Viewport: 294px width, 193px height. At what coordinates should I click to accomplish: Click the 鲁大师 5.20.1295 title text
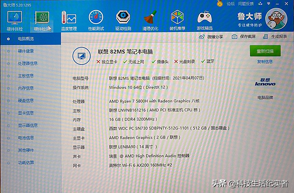(17, 5)
